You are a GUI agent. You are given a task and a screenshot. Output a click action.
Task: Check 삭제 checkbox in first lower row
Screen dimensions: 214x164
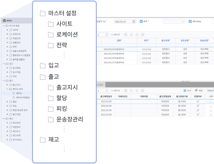(x=211, y=102)
